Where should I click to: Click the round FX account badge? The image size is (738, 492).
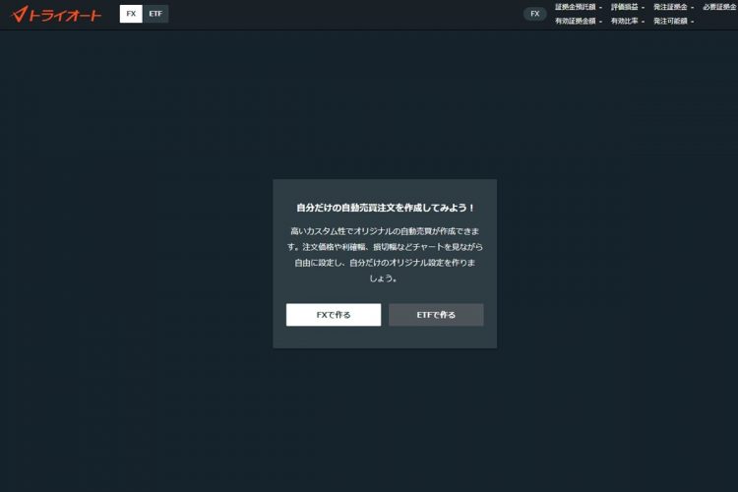[x=534, y=14]
